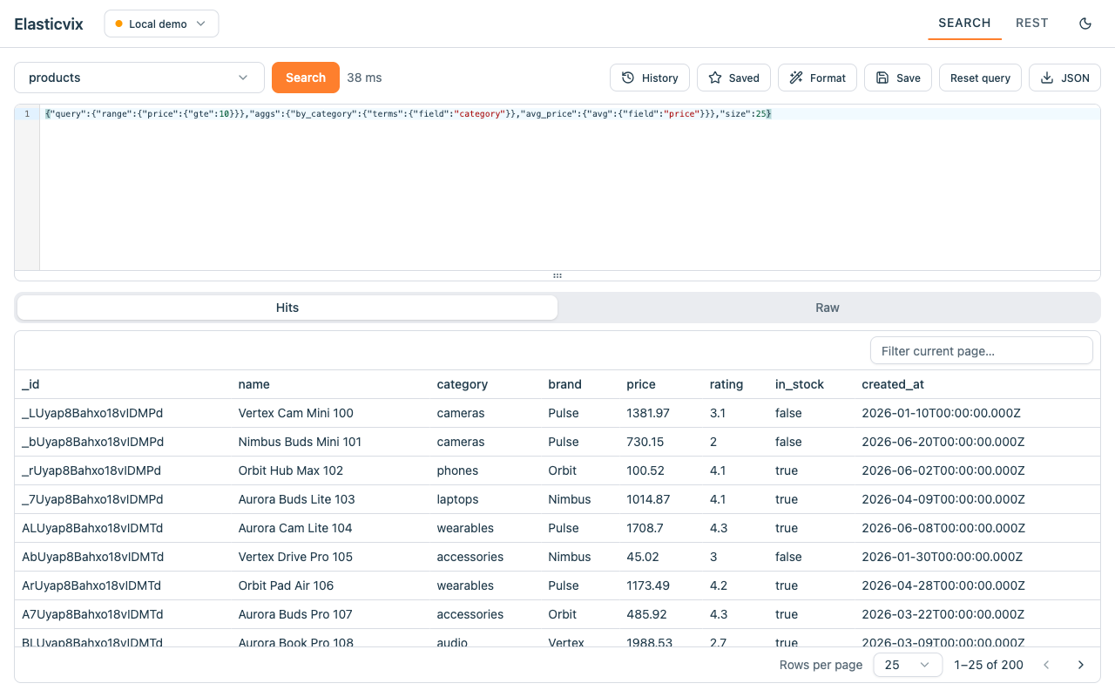The height and width of the screenshot is (697, 1115).
Task: Click the Save floppy disk icon
Action: pyautogui.click(x=882, y=78)
